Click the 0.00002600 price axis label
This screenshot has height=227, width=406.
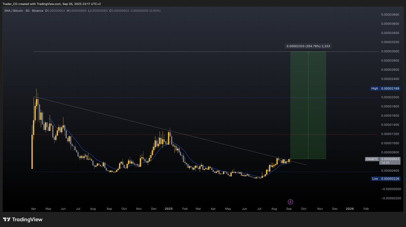pos(390,70)
